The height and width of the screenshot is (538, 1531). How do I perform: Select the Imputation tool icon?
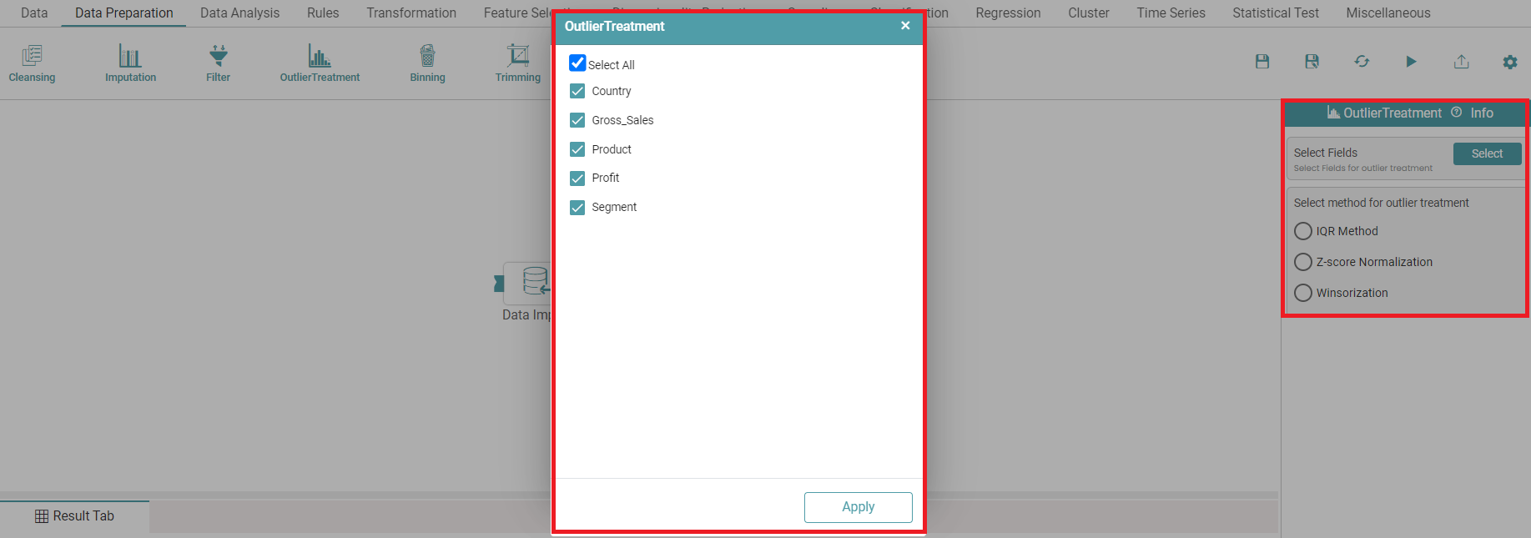[x=130, y=57]
